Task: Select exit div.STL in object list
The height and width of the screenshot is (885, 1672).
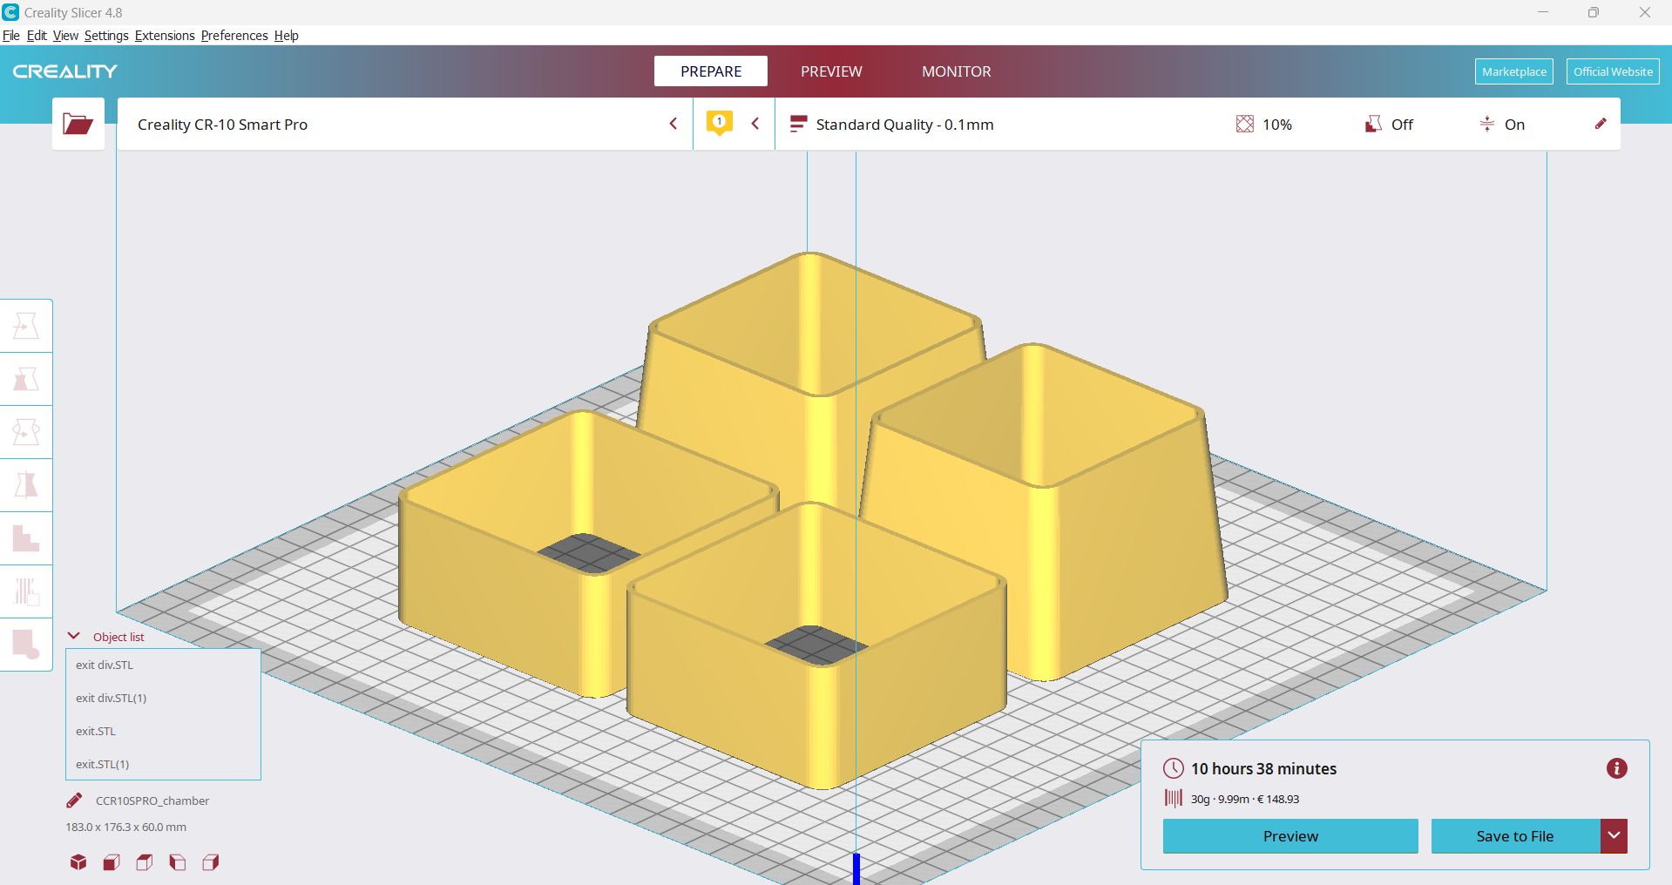Action: (163, 665)
